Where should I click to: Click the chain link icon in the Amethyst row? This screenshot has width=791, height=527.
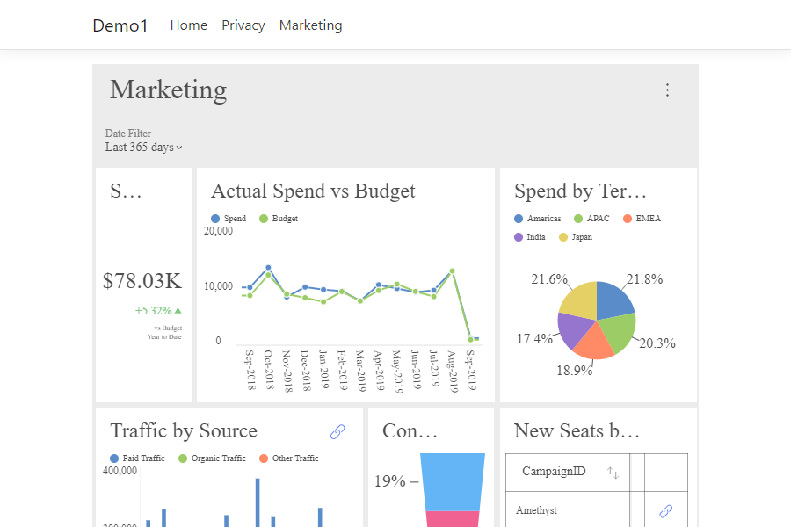pyautogui.click(x=665, y=510)
